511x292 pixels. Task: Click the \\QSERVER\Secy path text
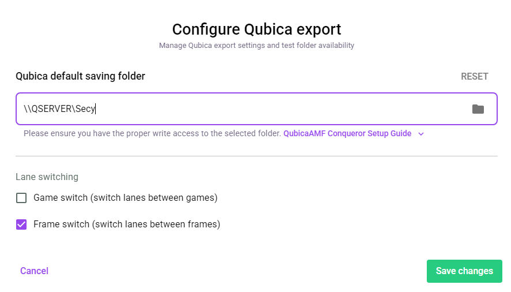(59, 108)
